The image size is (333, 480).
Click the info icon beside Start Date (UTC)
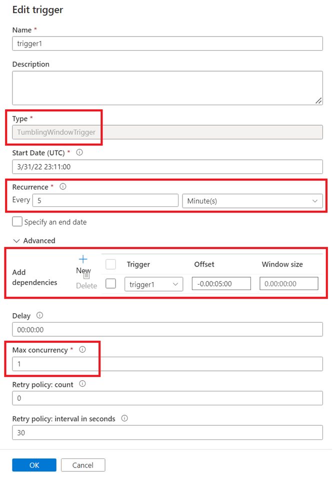click(x=79, y=152)
